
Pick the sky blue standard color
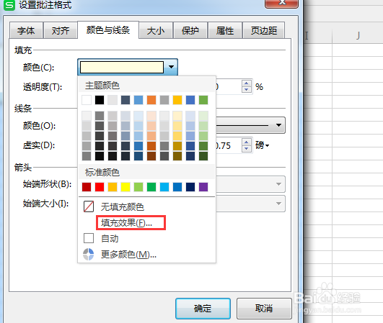(164, 187)
